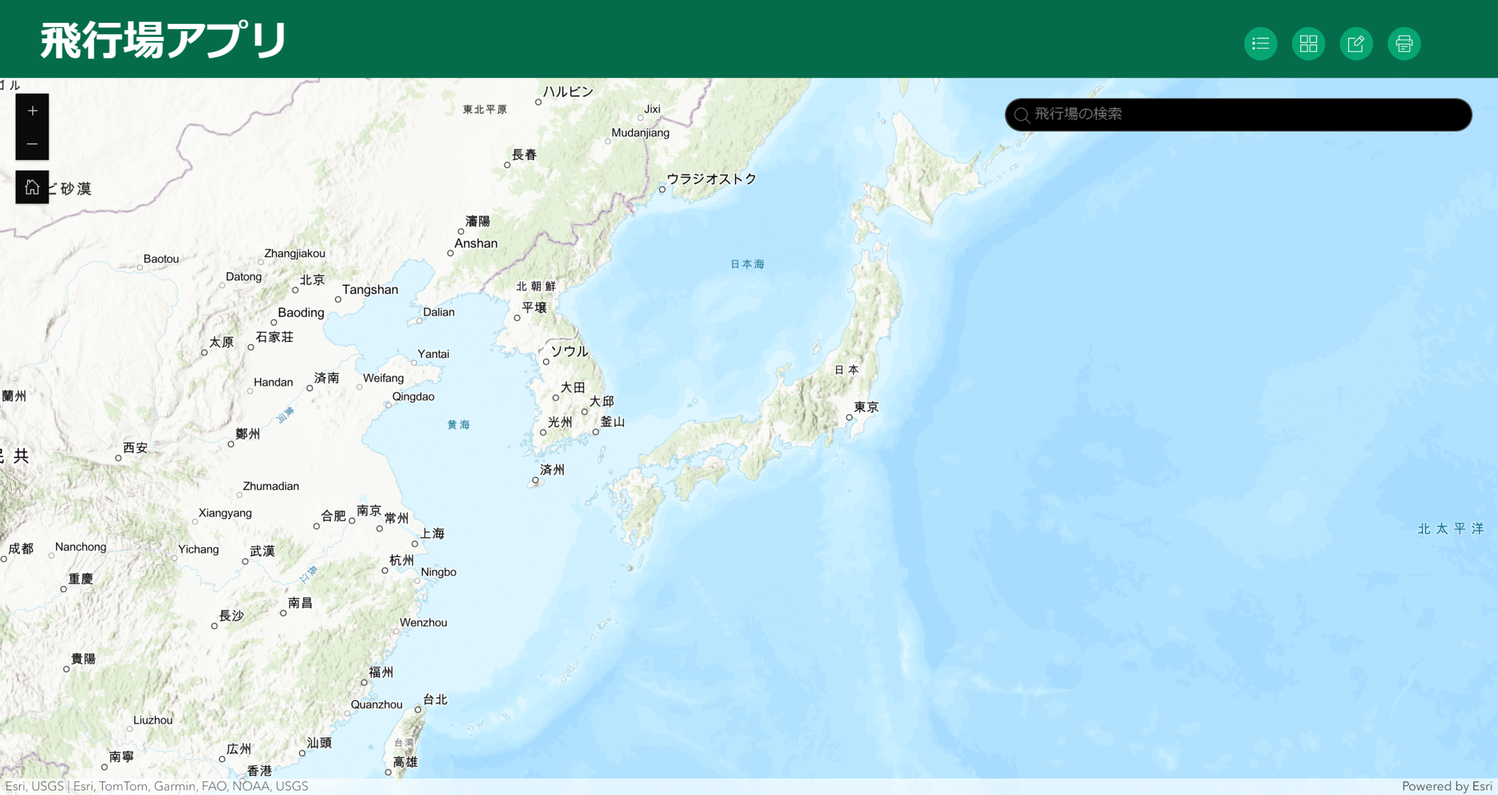Click the magnifier icon in search bar
Screen dimensions: 1498x795
point(1022,115)
